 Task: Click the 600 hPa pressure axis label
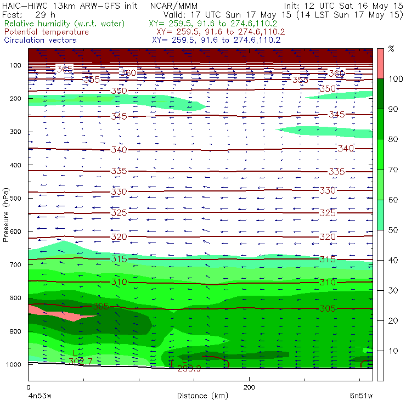pos(15,232)
